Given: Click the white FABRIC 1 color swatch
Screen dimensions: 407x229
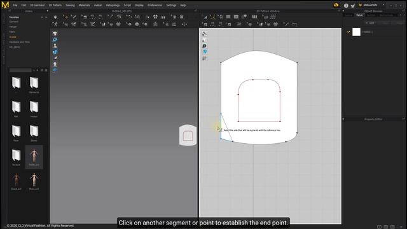Looking at the screenshot, I should coord(356,32).
